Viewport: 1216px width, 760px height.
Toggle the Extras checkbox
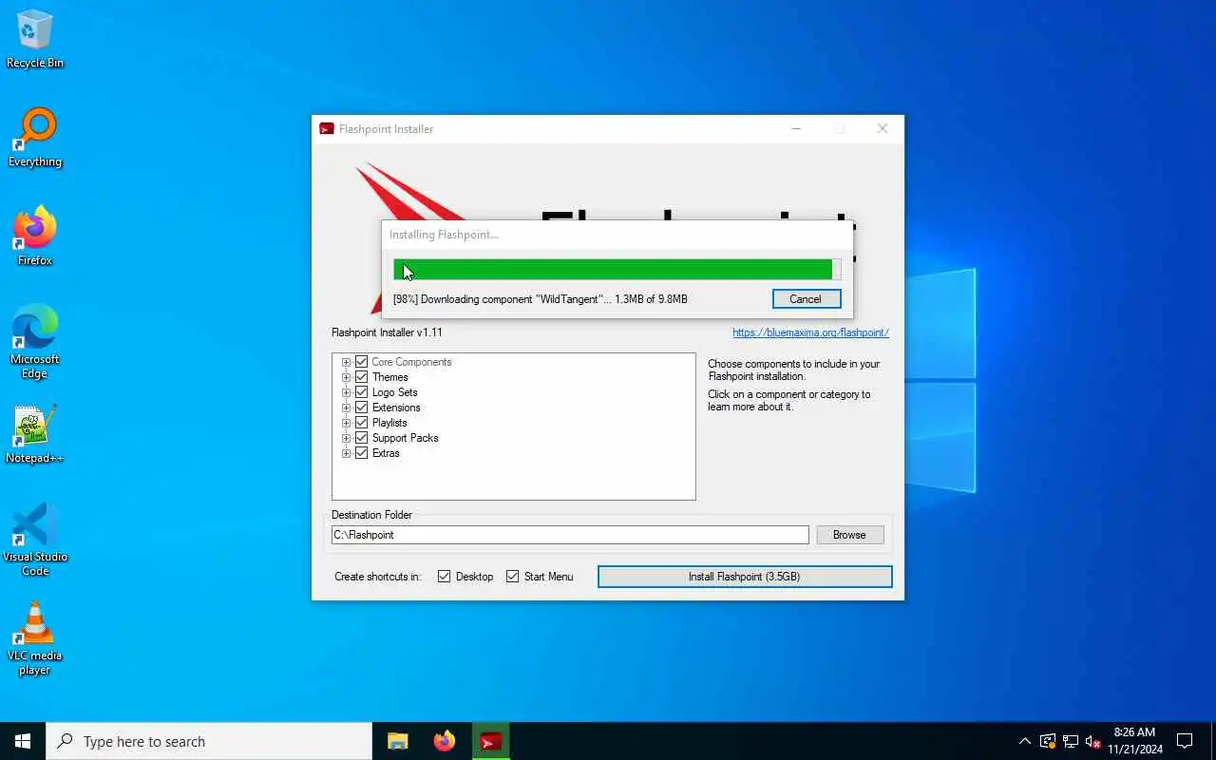[x=361, y=453]
